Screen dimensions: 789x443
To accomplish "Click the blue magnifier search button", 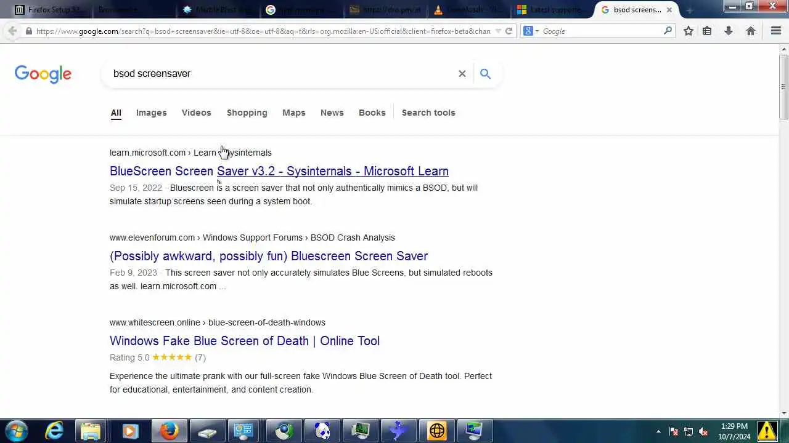I will 485,73.
